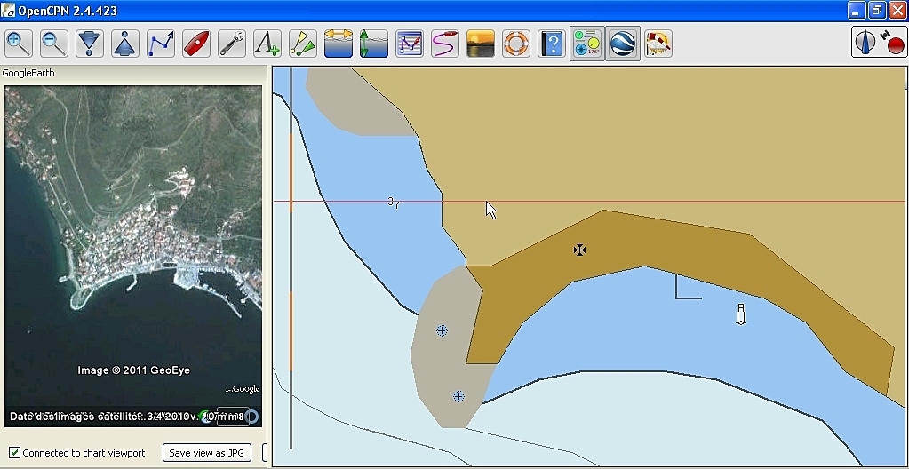Click the AIS targets icon

[x=303, y=44]
